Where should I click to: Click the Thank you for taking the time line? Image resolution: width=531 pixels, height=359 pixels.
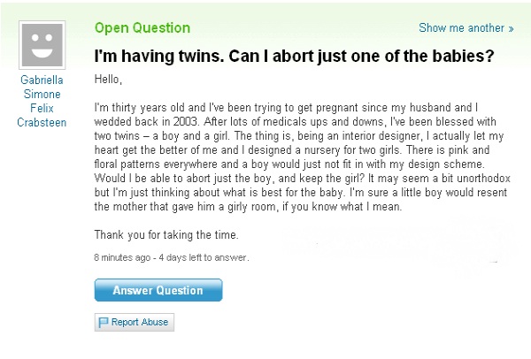coord(166,234)
